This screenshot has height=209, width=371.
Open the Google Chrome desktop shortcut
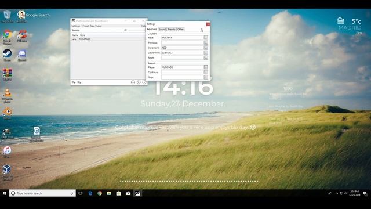point(7,37)
